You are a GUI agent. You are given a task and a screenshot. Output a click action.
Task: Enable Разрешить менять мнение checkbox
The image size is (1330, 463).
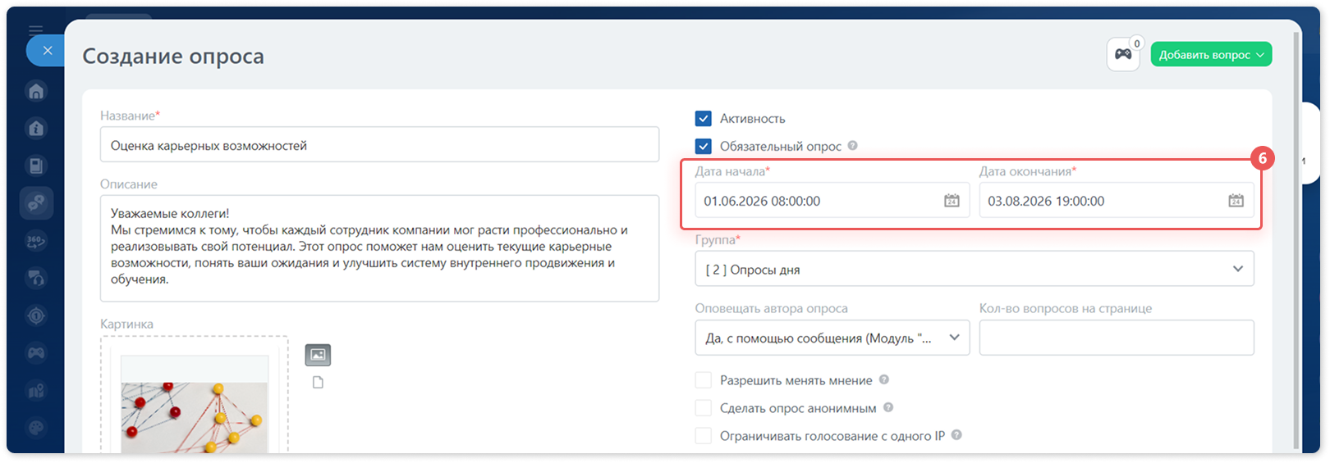(704, 380)
